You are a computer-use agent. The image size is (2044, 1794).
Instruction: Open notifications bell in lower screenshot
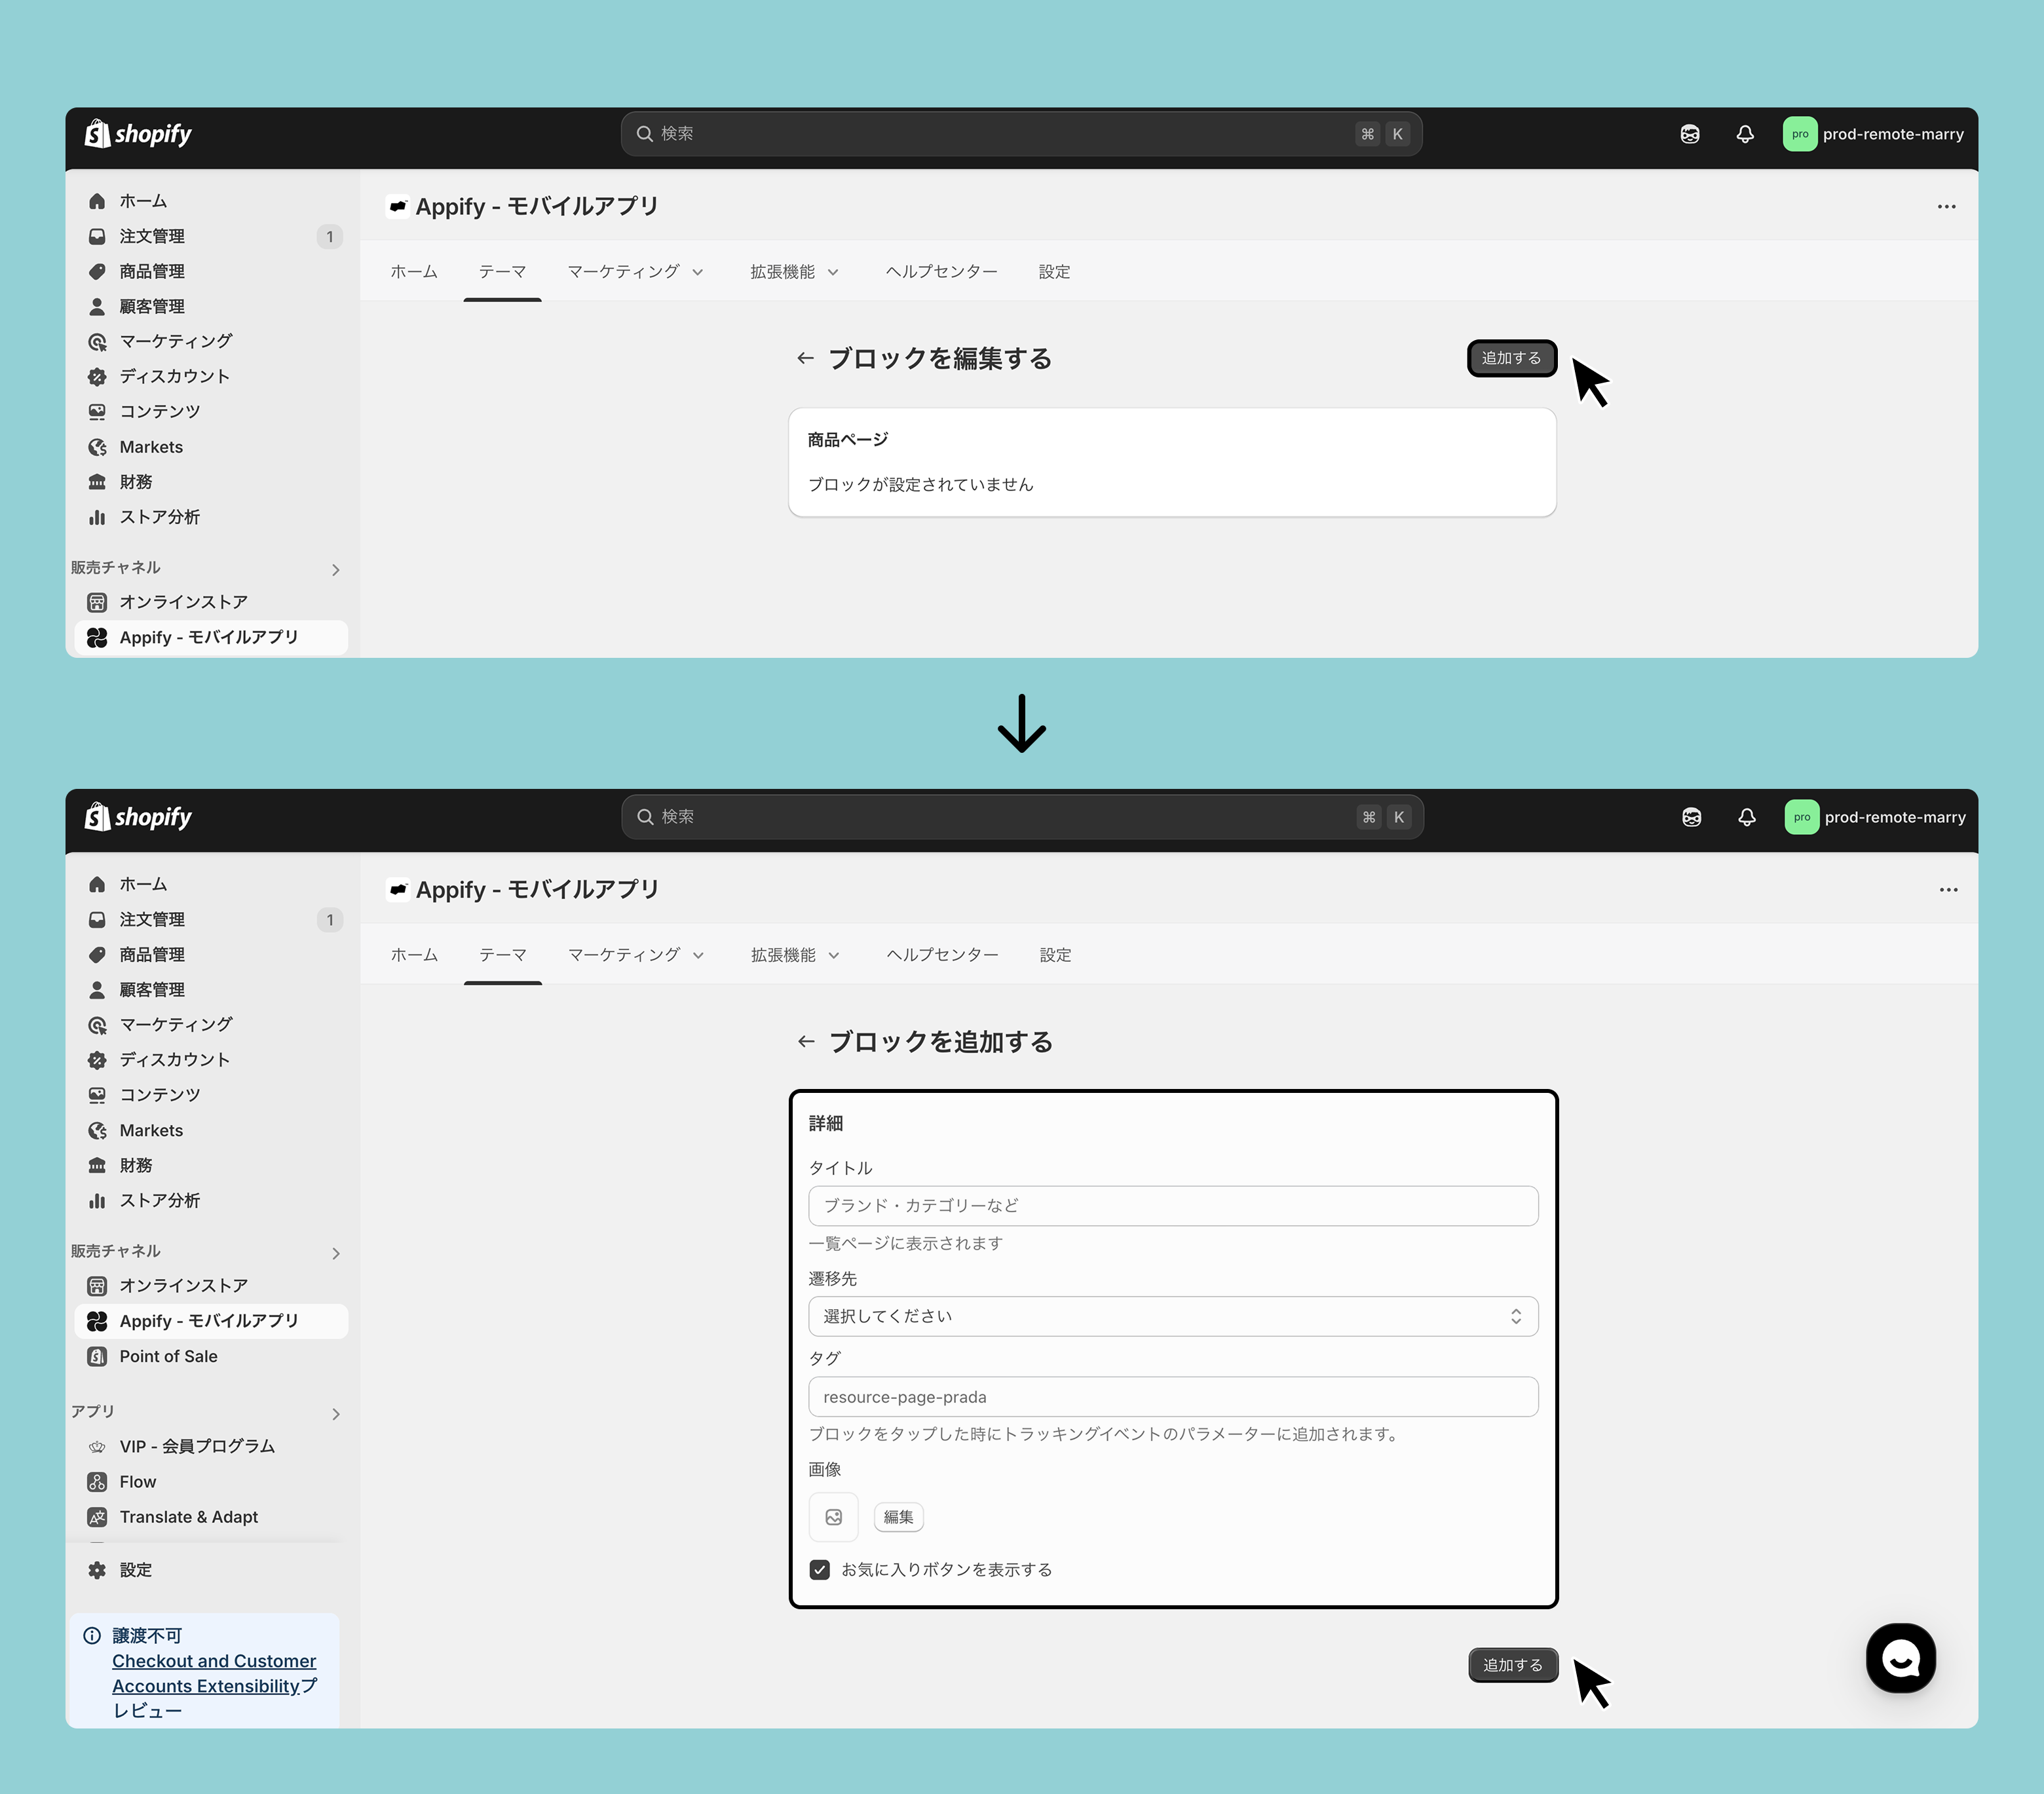click(x=1746, y=817)
